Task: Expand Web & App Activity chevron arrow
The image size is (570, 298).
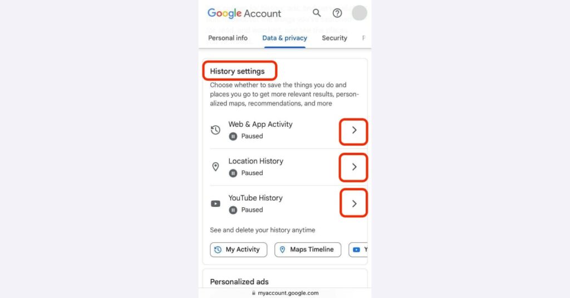Action: tap(354, 130)
